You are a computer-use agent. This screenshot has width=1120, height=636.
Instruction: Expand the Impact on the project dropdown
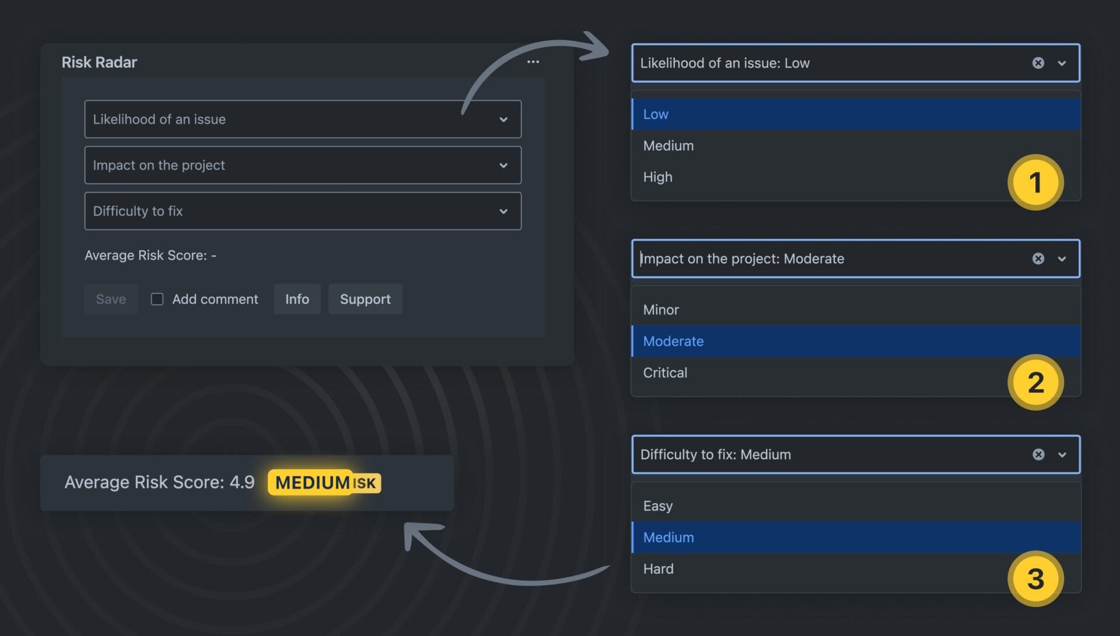click(302, 165)
